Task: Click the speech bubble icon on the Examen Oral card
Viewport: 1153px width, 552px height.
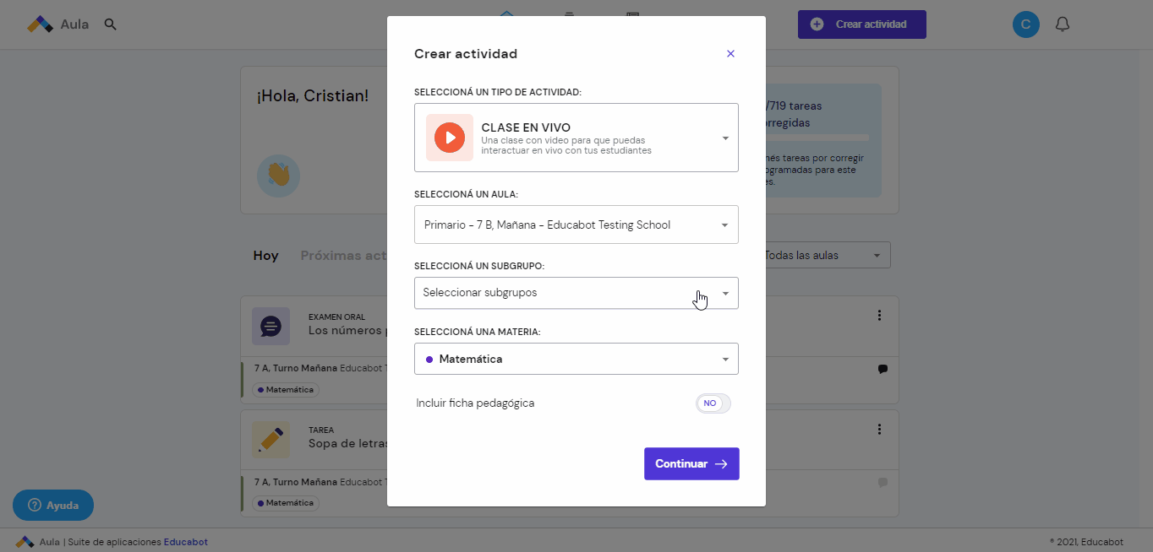Action: [x=270, y=326]
